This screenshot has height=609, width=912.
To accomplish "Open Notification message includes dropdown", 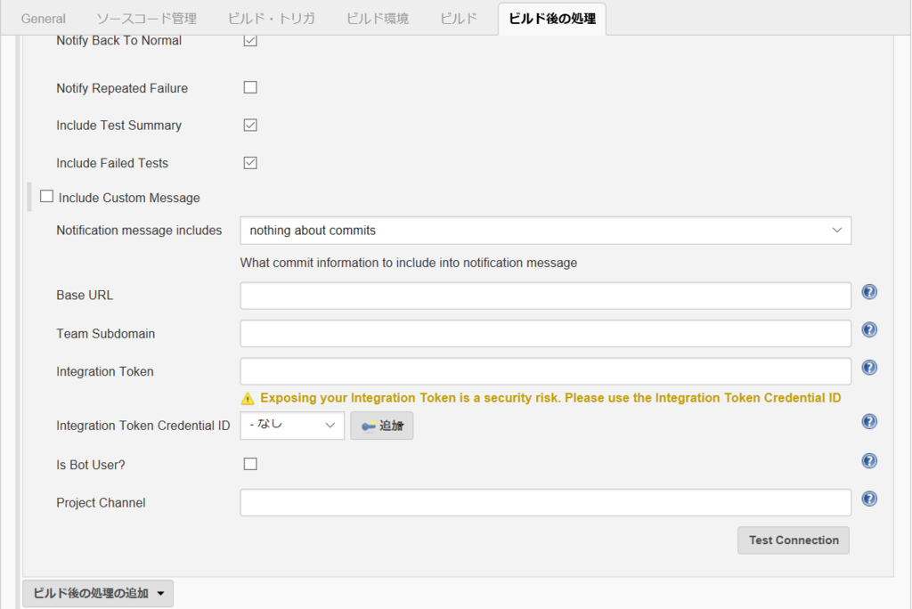I will [x=546, y=231].
